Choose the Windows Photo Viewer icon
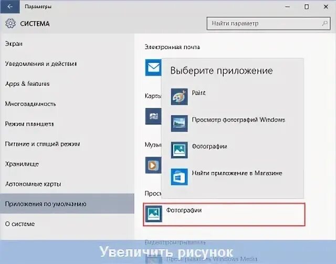The height and width of the screenshot is (264, 336). coord(179,124)
